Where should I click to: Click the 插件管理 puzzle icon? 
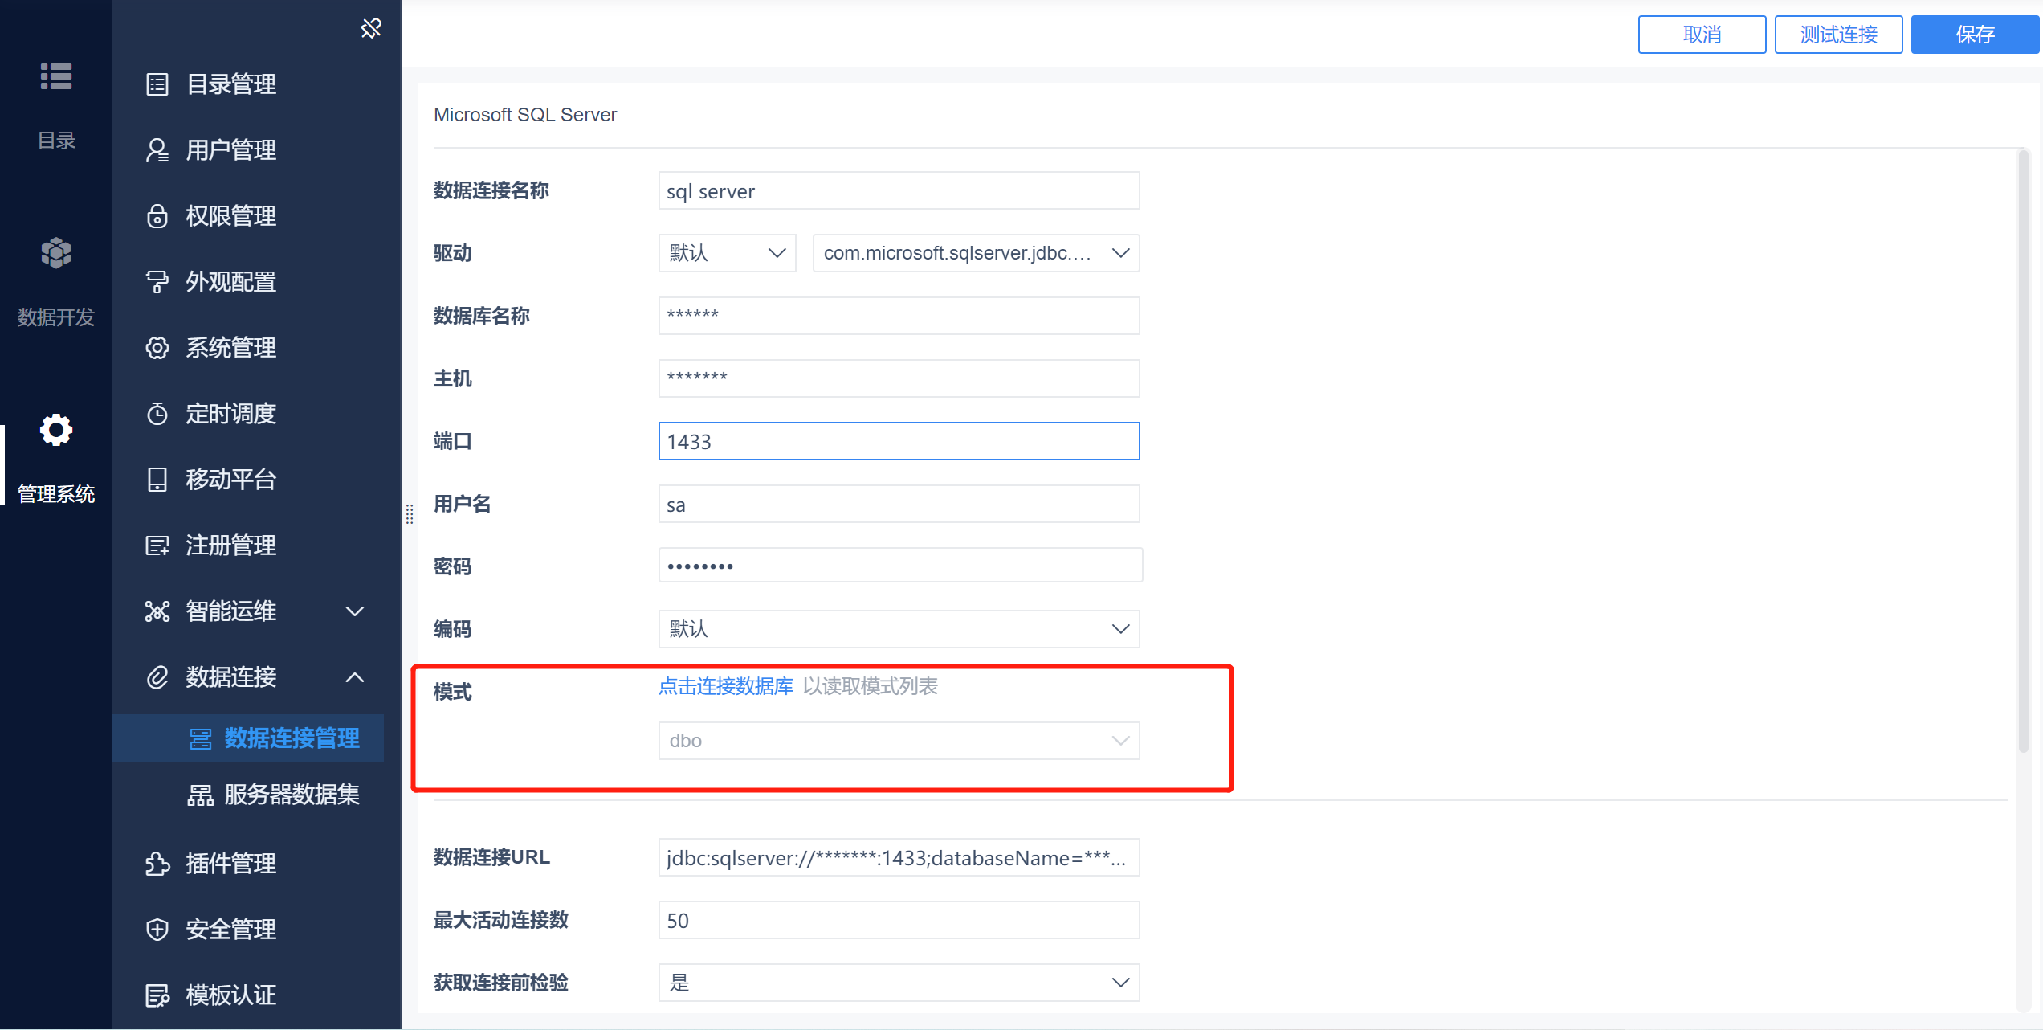click(157, 864)
